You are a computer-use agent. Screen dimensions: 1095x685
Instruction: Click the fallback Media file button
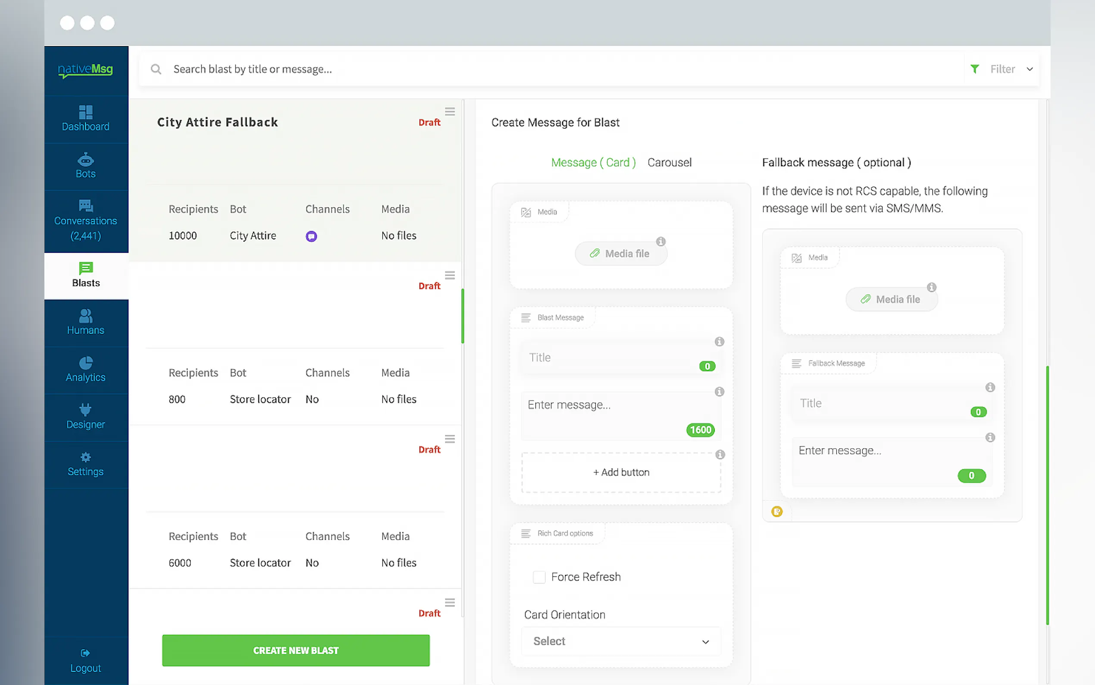coord(891,299)
